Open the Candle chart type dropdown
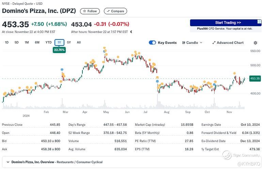The width and height of the screenshot is (265, 170). (x=192, y=42)
